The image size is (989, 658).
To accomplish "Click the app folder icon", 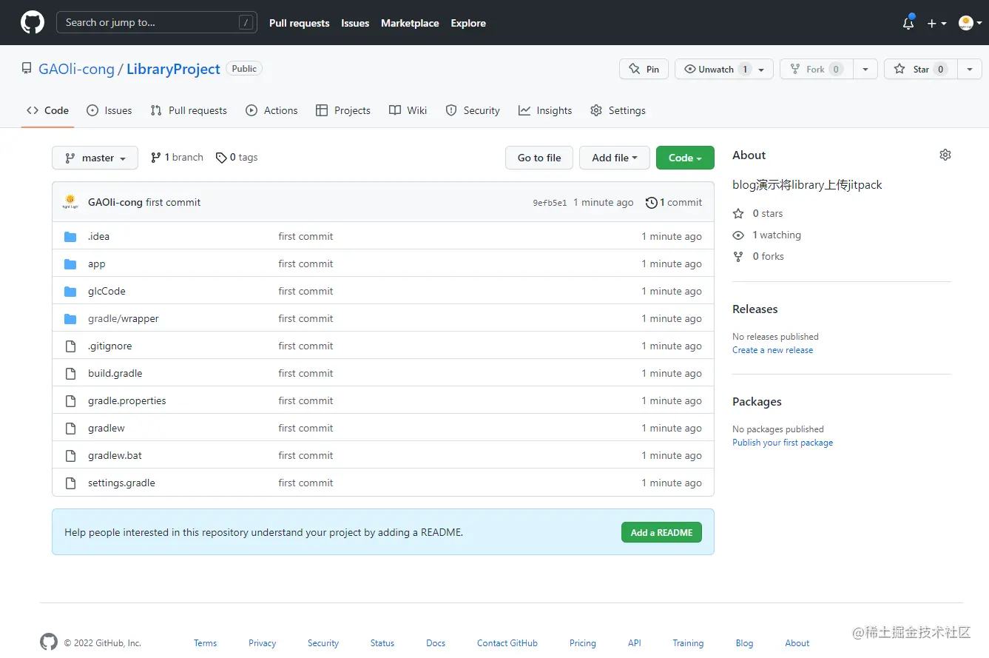I will click(x=70, y=264).
